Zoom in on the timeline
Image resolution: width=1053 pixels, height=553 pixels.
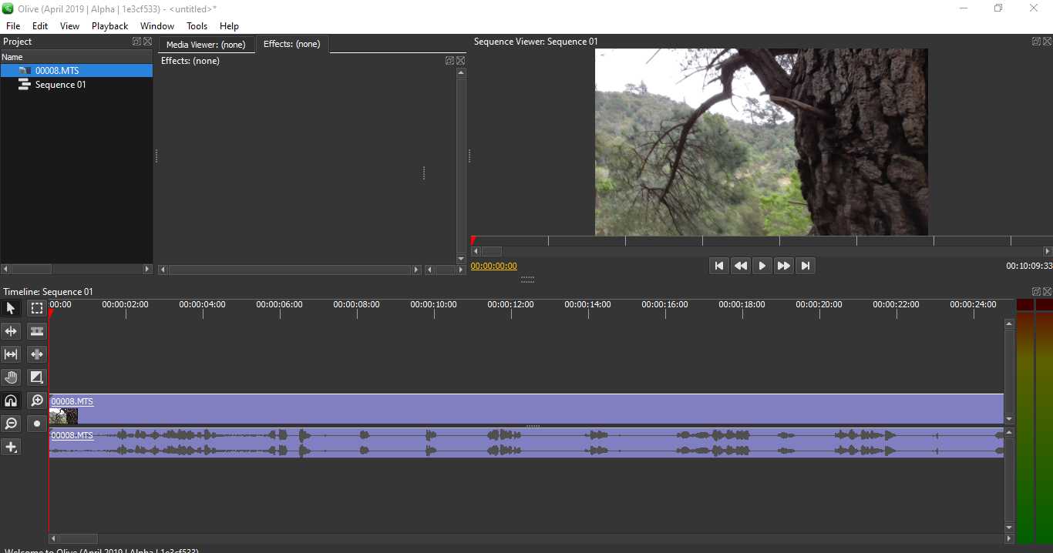click(x=36, y=401)
